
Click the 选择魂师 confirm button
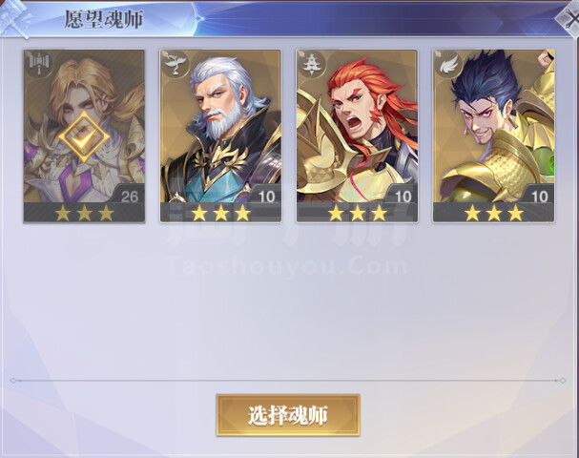[288, 415]
